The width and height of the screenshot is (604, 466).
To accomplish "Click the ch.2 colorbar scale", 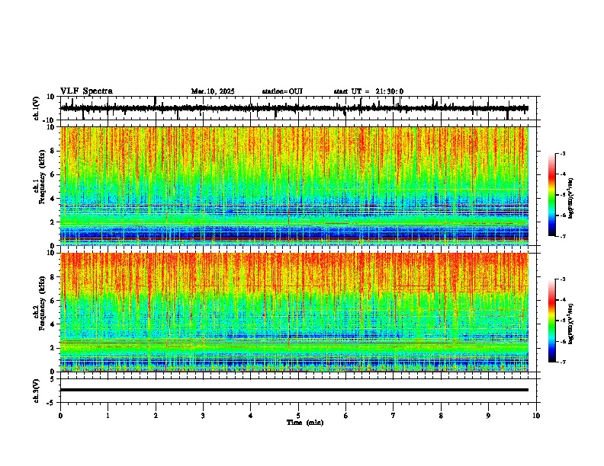I will tap(552, 321).
